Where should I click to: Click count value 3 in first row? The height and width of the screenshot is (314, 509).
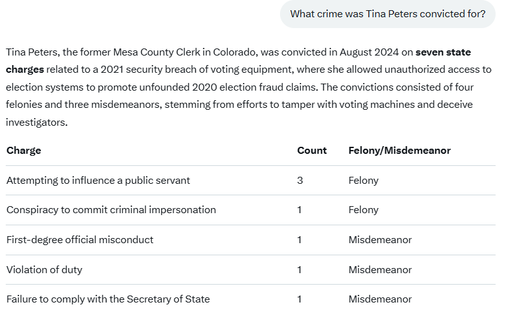pos(300,181)
